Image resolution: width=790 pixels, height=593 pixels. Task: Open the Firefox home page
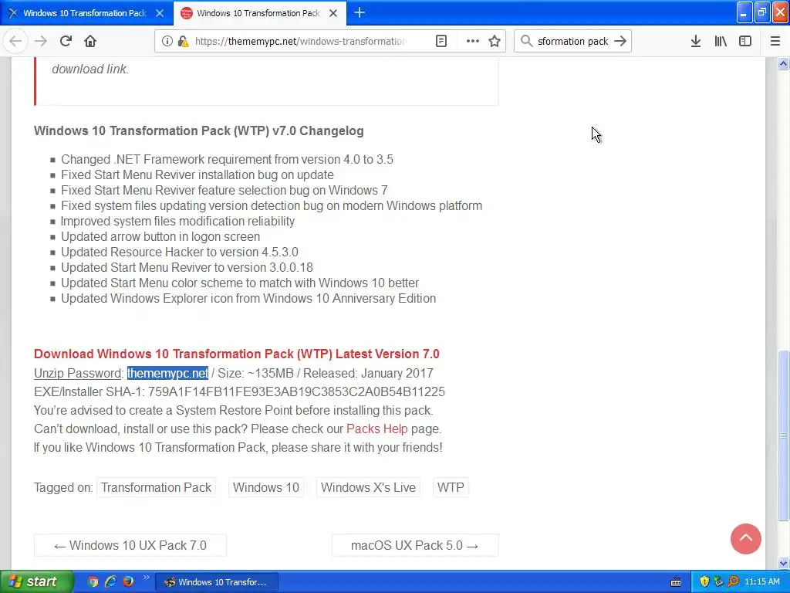coord(90,42)
